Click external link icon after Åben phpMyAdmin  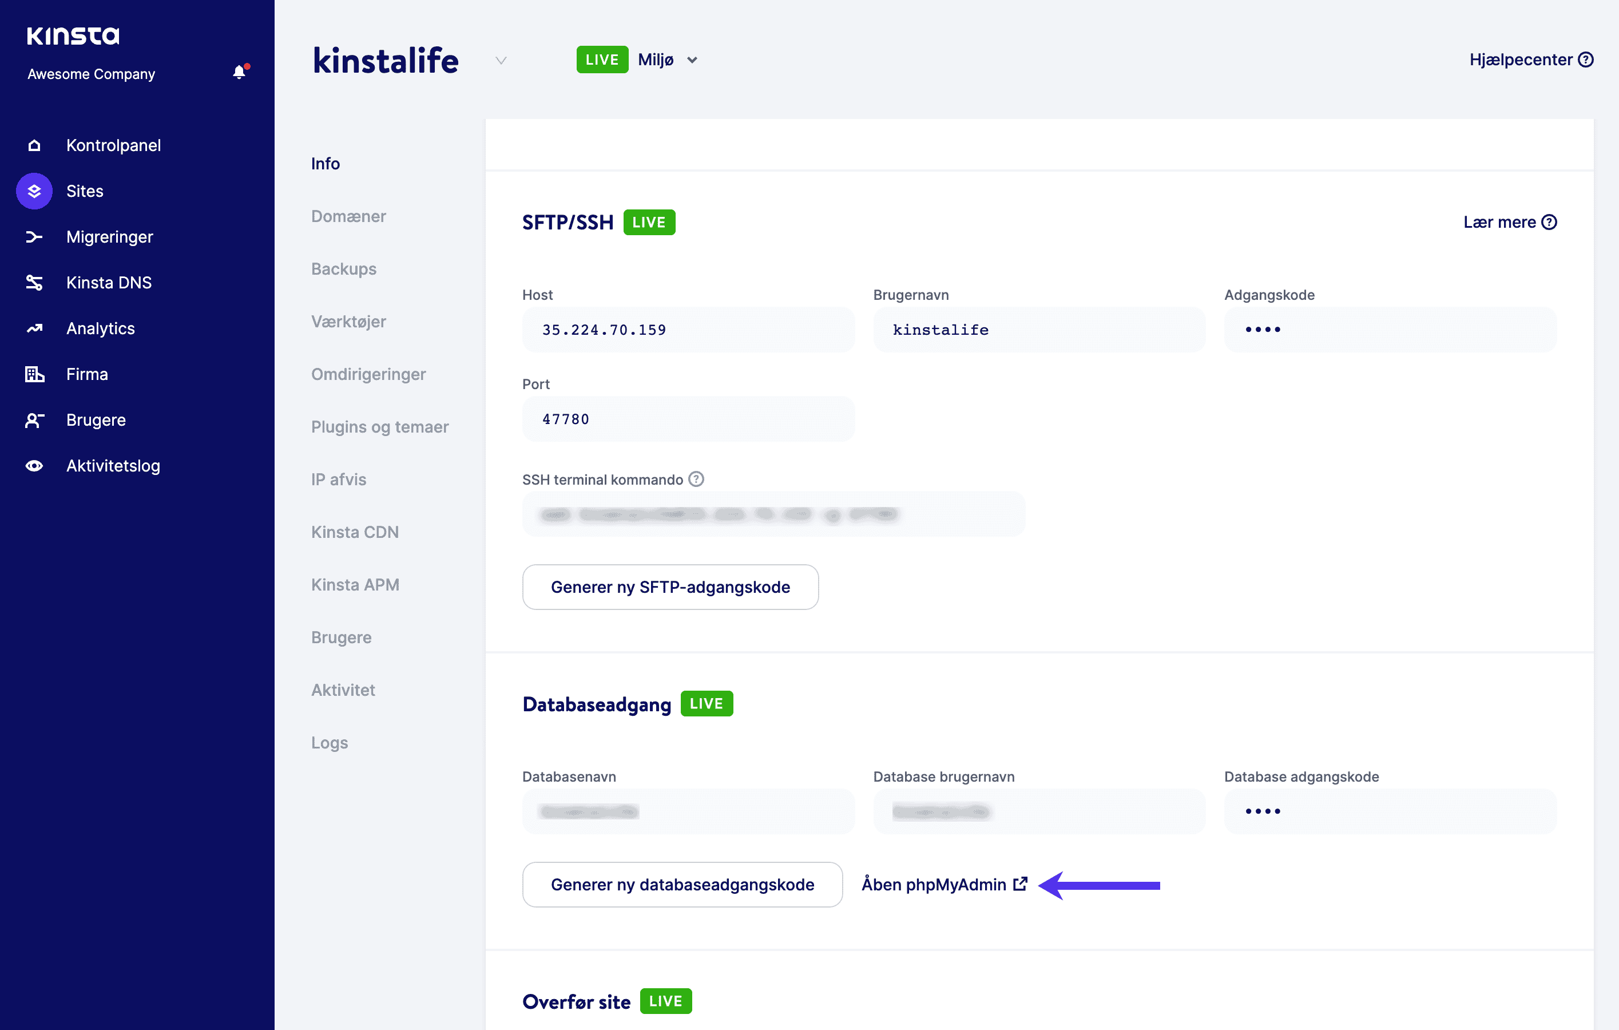pos(1020,884)
